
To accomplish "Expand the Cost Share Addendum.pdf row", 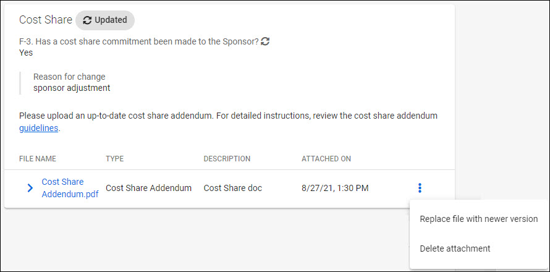I will (x=30, y=188).
